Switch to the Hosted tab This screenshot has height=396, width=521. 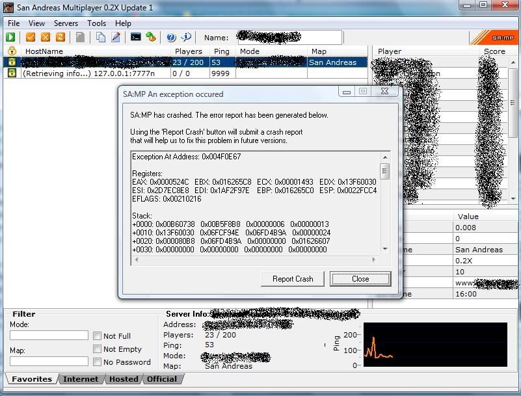pyautogui.click(x=124, y=379)
